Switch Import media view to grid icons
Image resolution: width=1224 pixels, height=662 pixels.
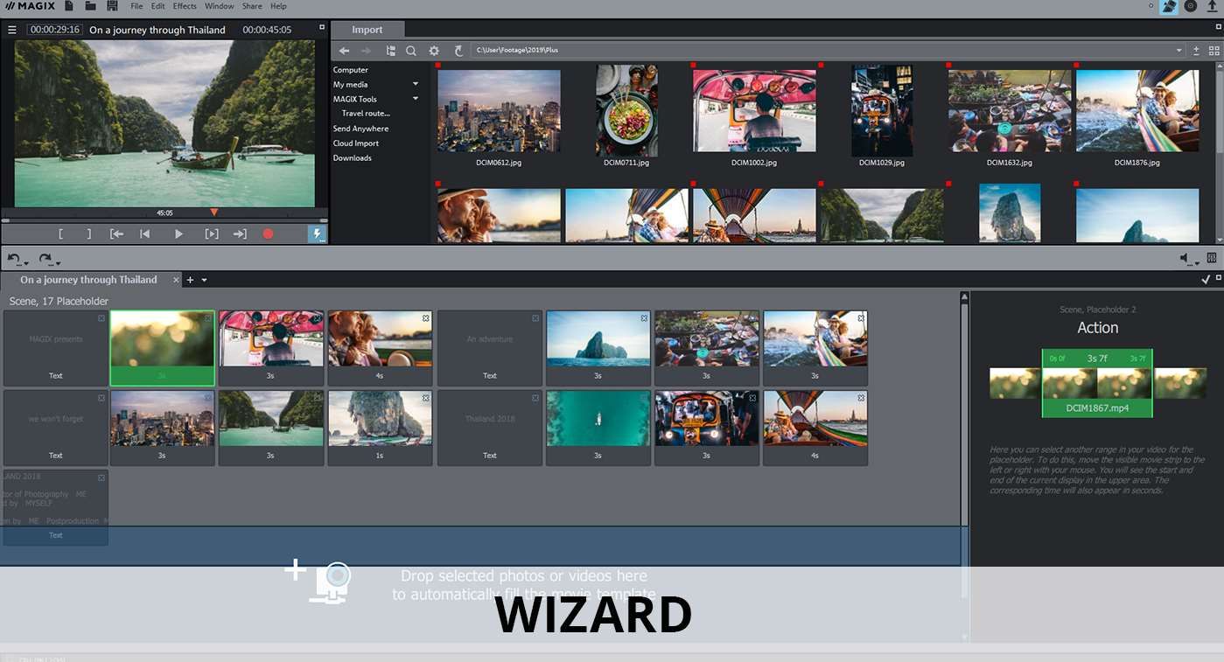click(1214, 51)
